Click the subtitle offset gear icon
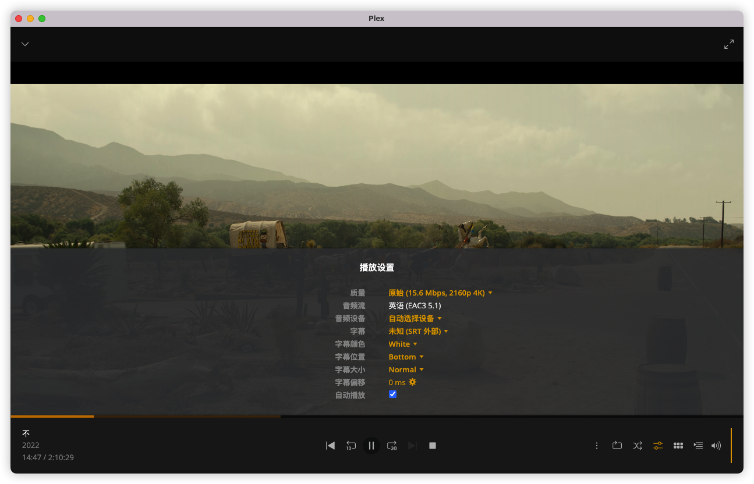 coord(413,382)
